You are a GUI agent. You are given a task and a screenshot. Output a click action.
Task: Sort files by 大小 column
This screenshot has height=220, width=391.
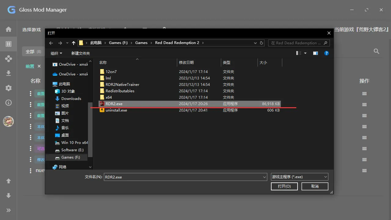pos(270,62)
